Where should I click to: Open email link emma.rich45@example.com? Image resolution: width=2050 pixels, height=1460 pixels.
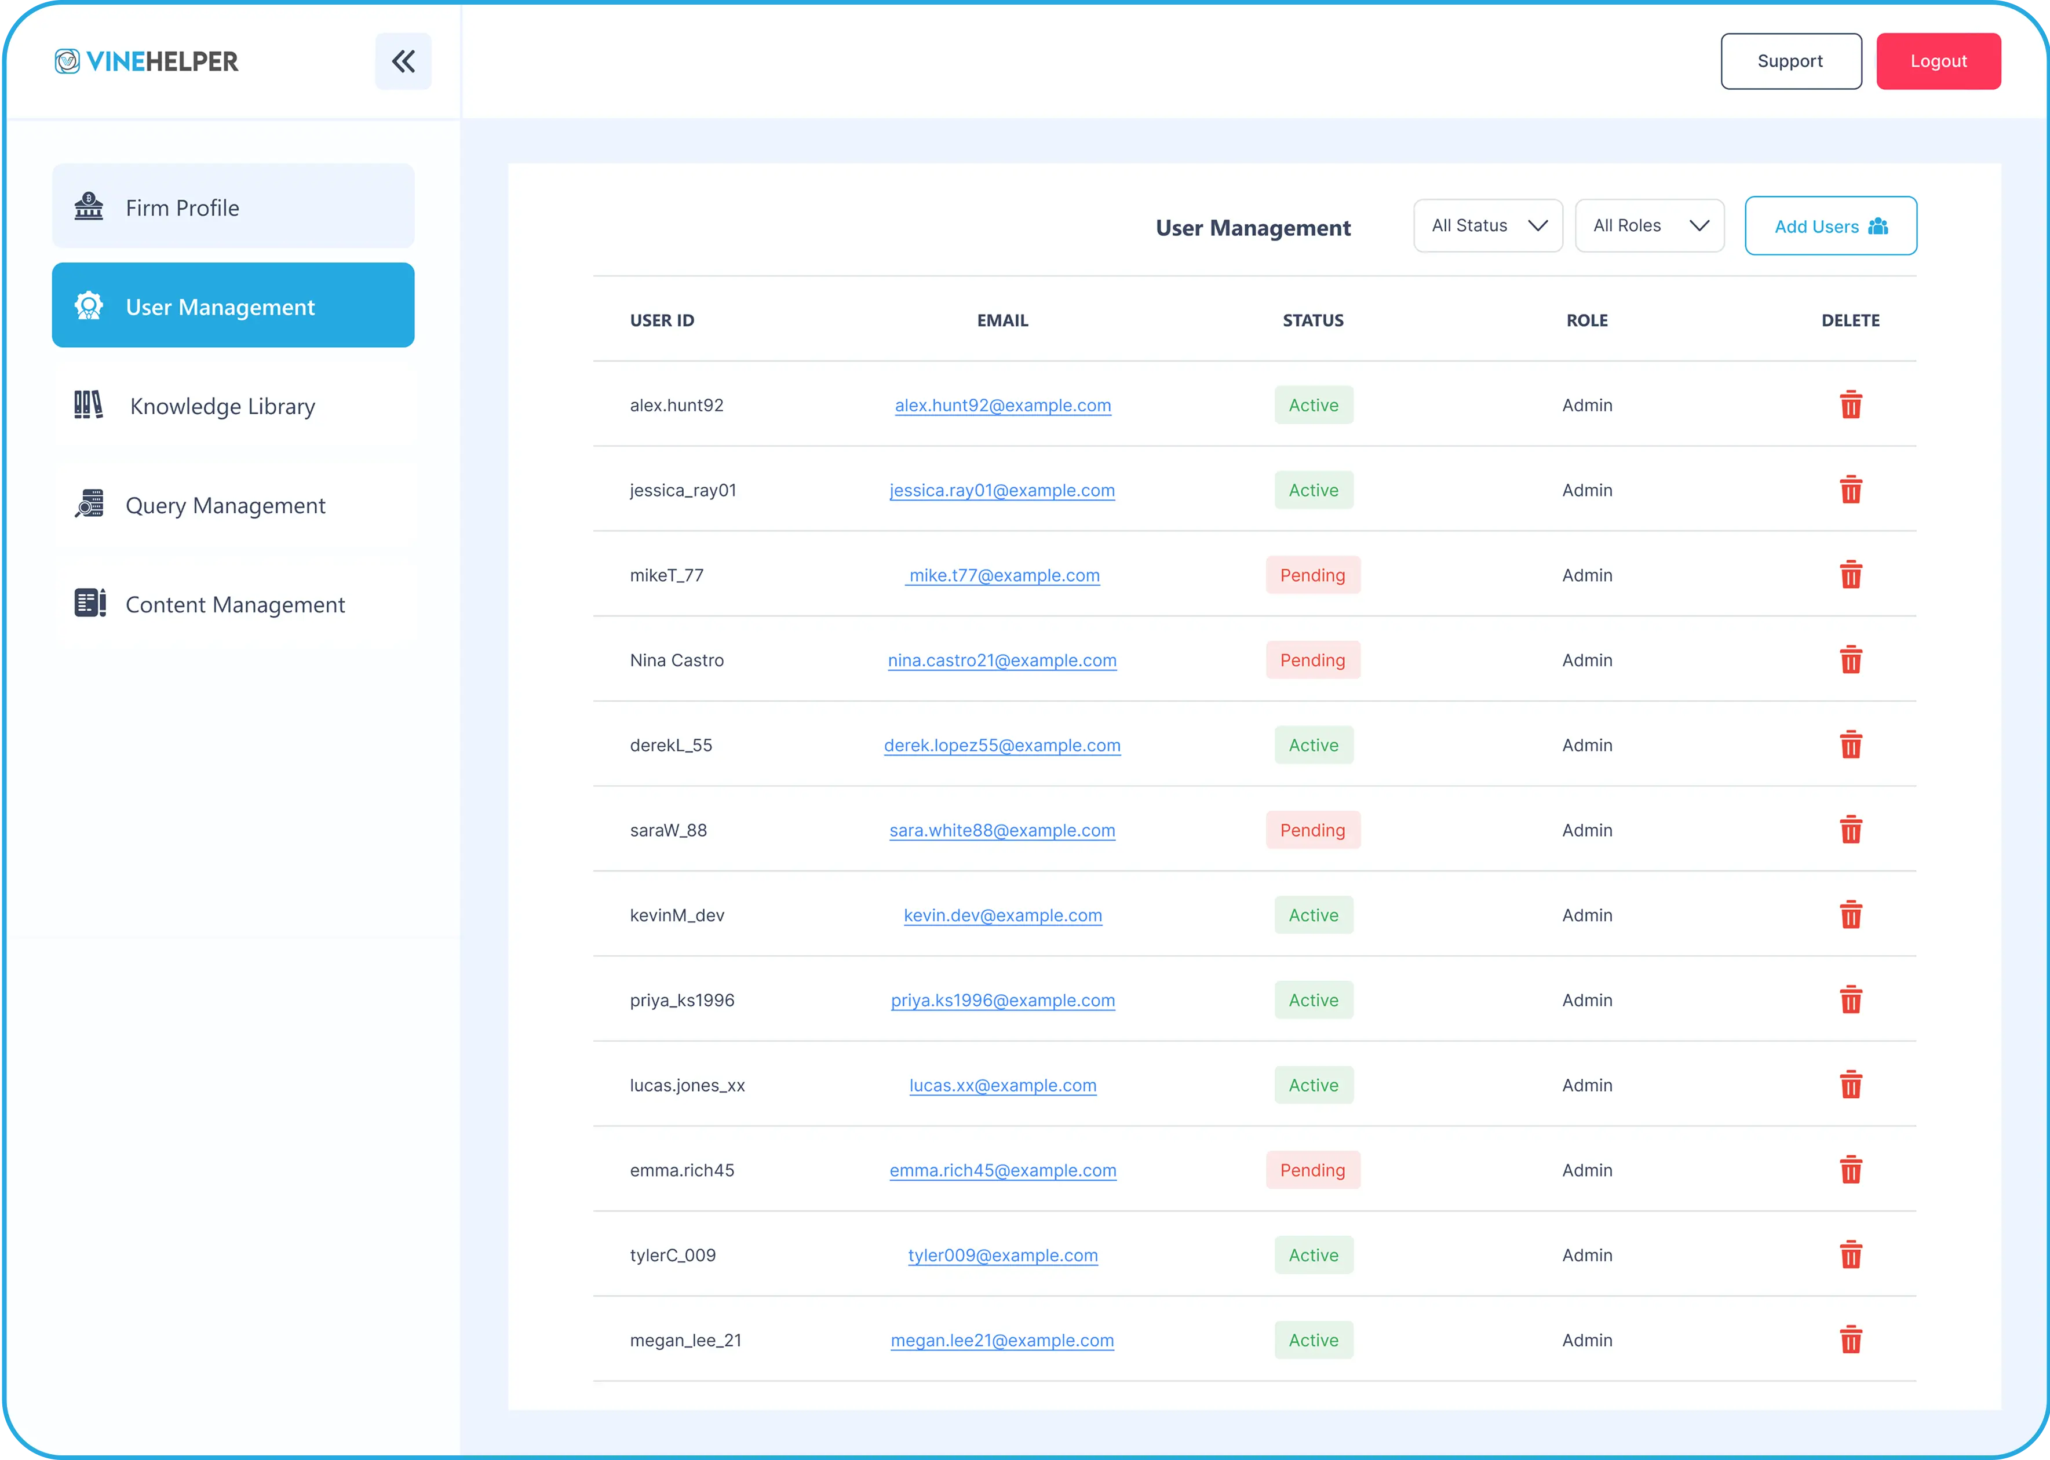point(1002,1170)
